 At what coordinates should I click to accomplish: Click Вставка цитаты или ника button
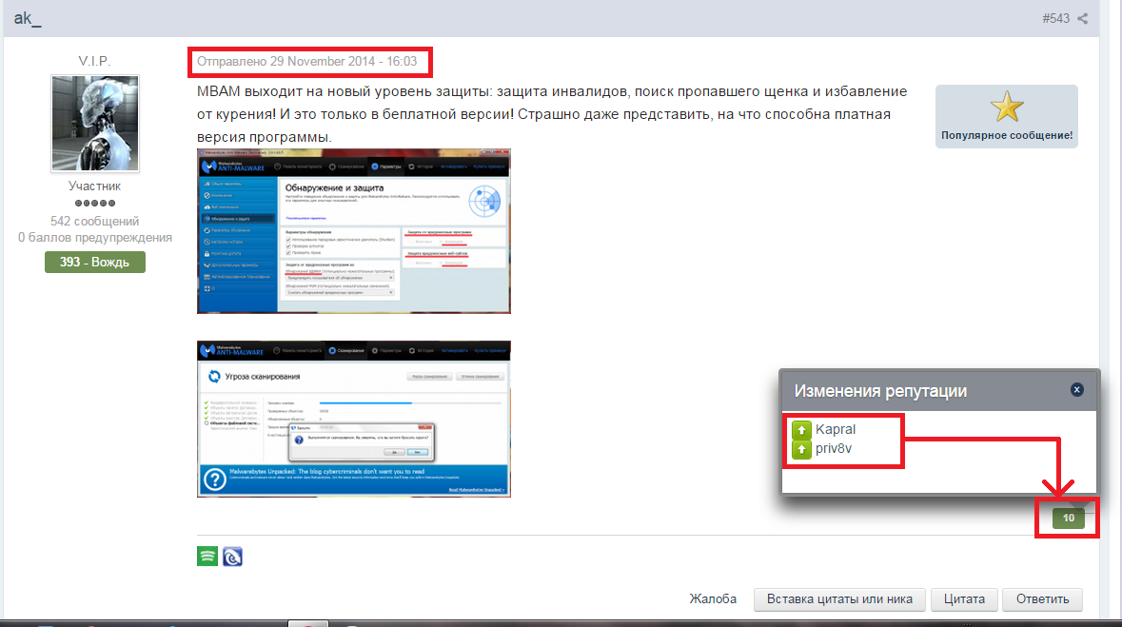click(x=839, y=599)
